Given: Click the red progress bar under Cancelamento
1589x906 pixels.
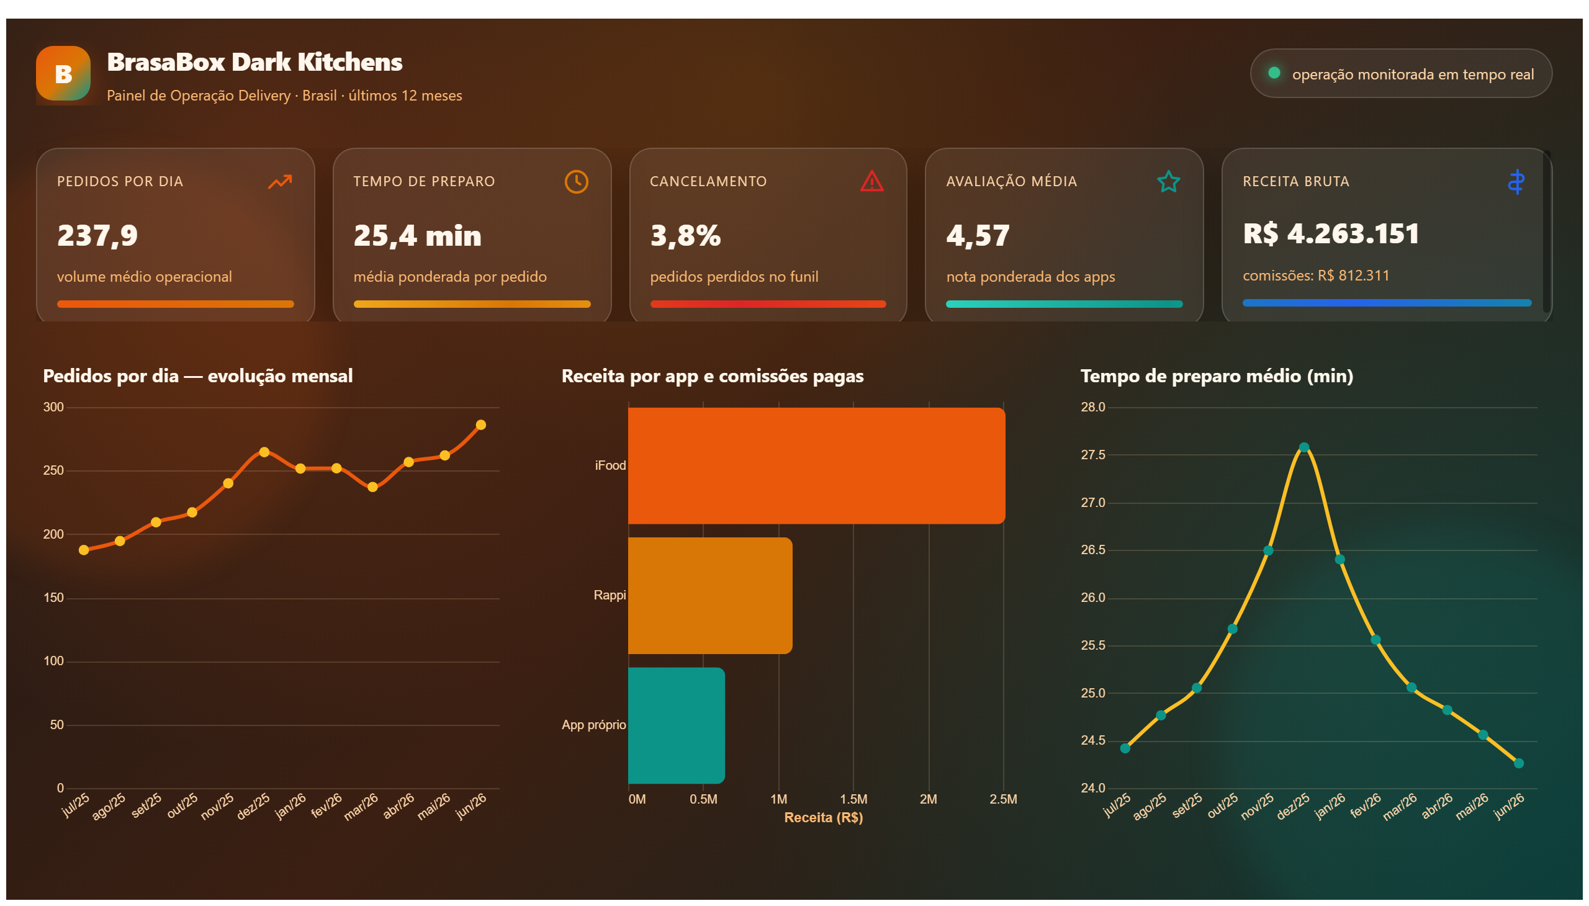Looking at the screenshot, I should pyautogui.click(x=768, y=304).
